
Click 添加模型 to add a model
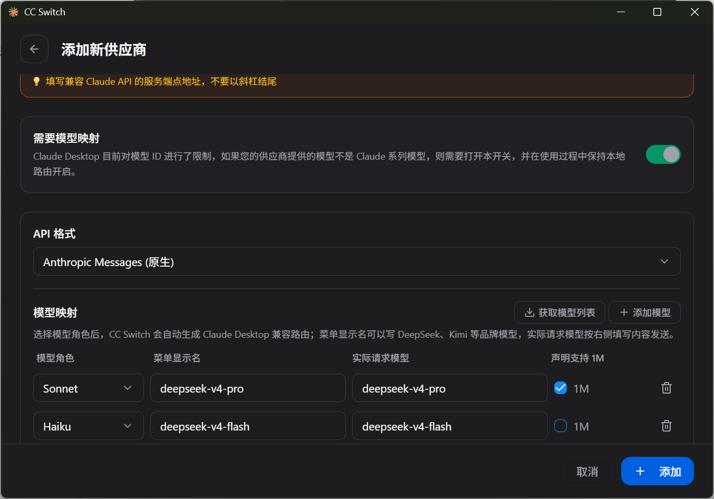[x=644, y=312]
